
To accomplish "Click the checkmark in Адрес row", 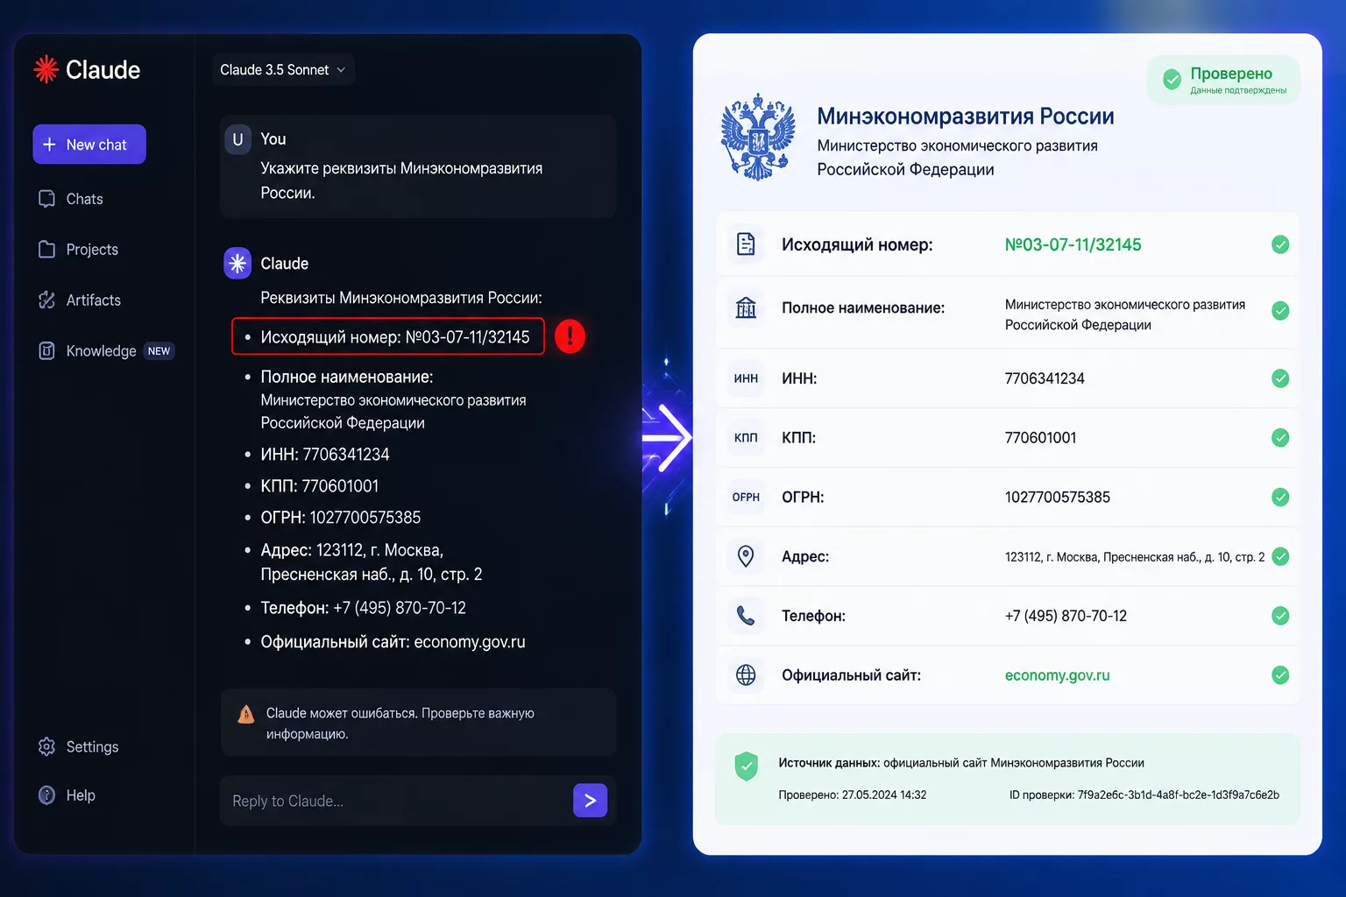I will click(x=1280, y=556).
